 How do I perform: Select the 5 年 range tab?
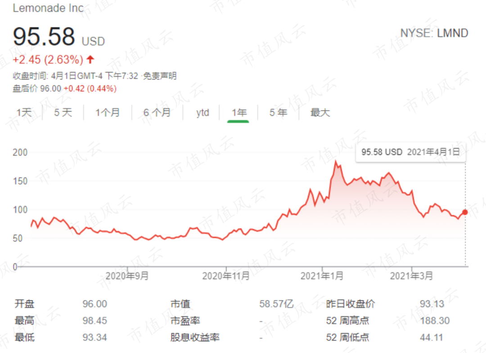pyautogui.click(x=279, y=112)
